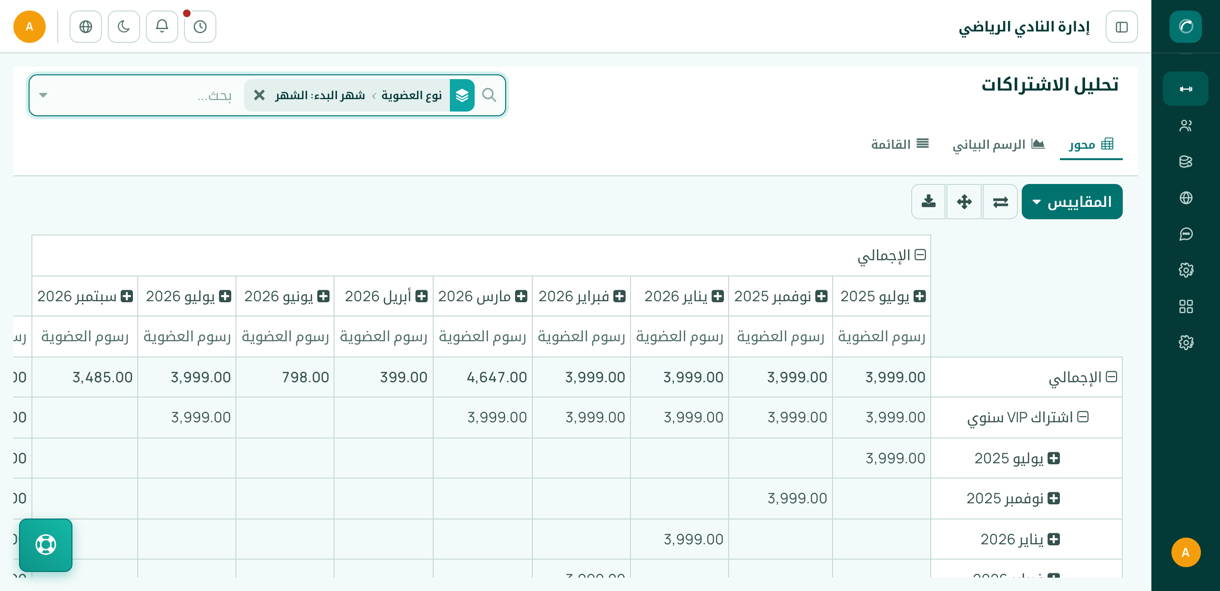This screenshot has height=591, width=1220.
Task: Open the search options dropdown arrow
Action: click(43, 95)
